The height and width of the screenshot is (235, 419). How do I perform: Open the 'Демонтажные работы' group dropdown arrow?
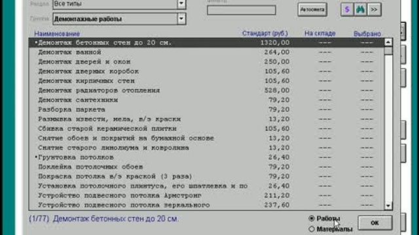point(181,19)
